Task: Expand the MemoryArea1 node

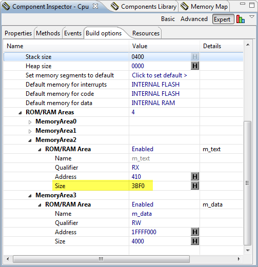Action: click(x=30, y=131)
